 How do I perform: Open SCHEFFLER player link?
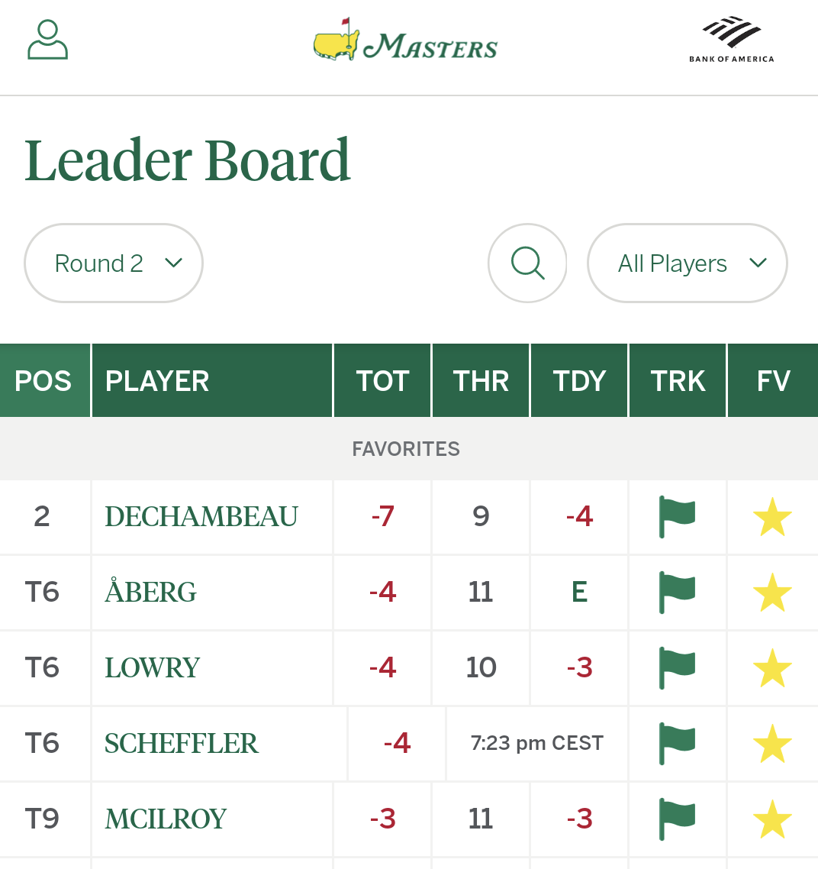pos(181,743)
